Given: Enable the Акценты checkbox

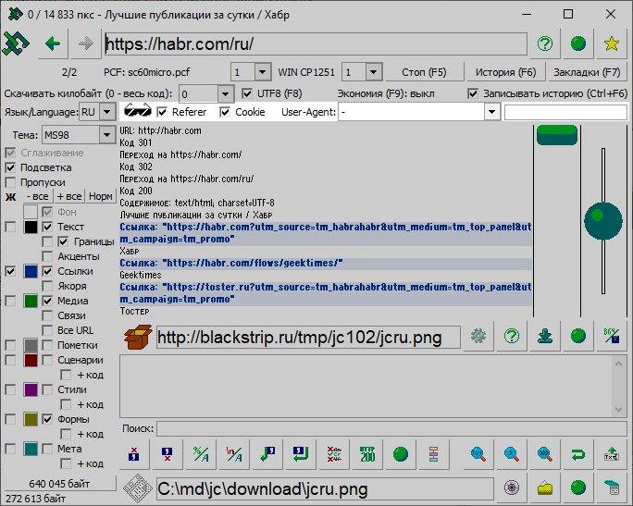Looking at the screenshot, I should coord(47,256).
